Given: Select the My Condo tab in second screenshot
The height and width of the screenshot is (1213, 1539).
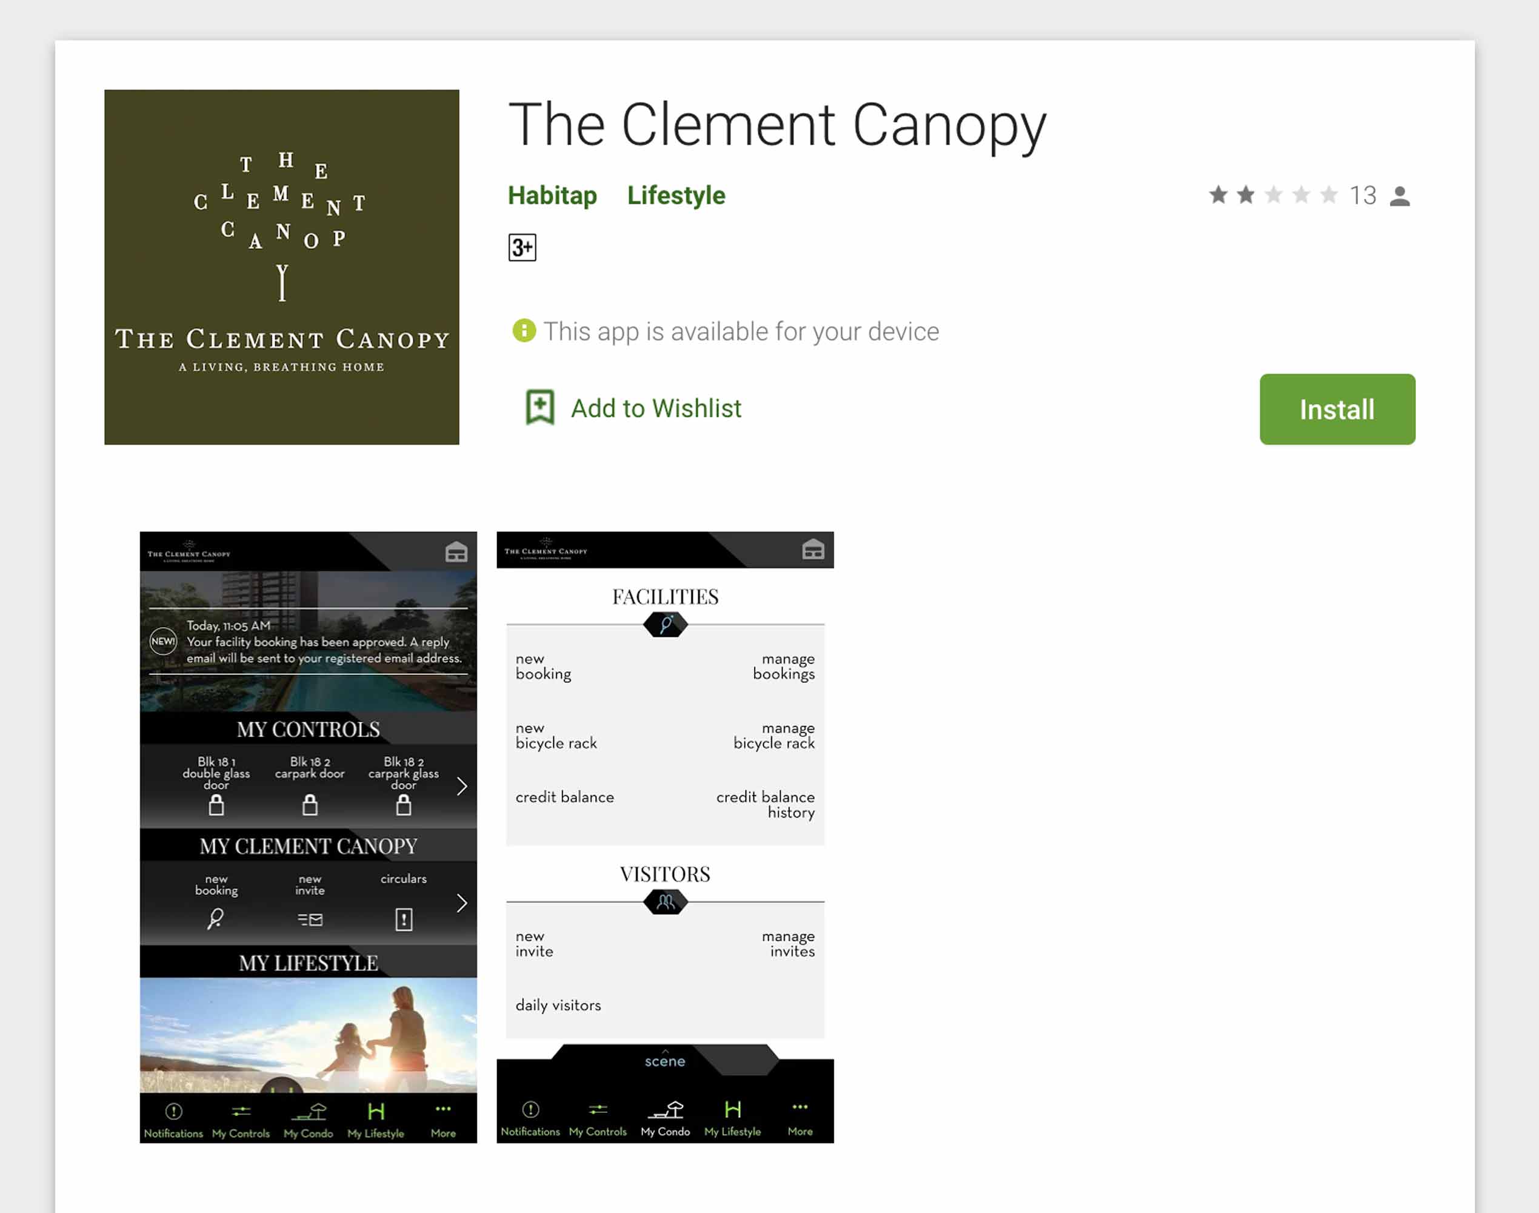Looking at the screenshot, I should coord(665,1118).
